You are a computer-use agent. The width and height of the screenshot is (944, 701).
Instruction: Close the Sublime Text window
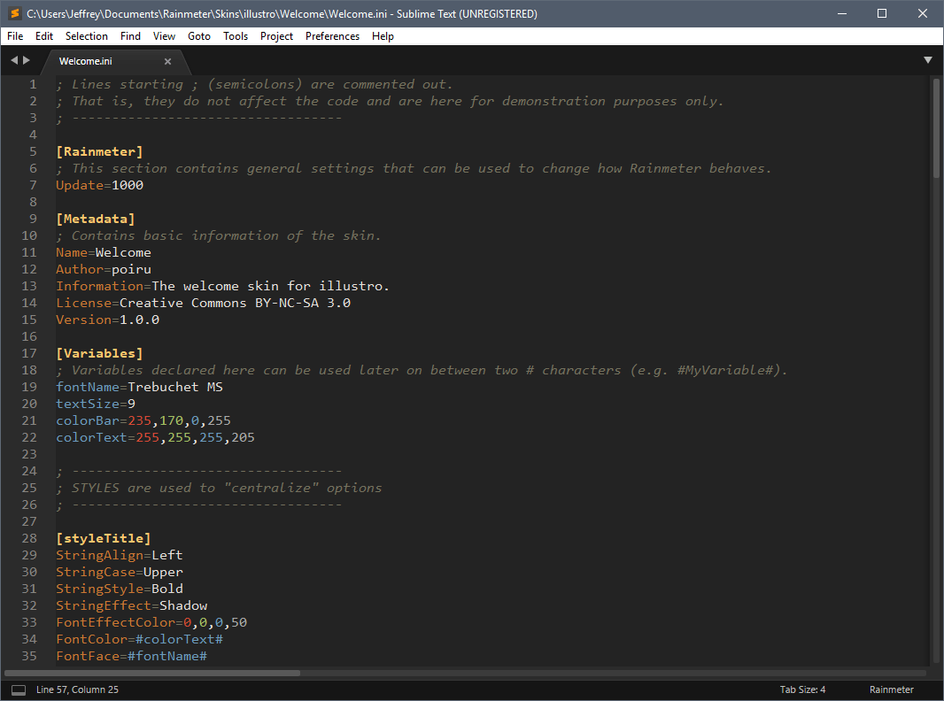pos(923,13)
